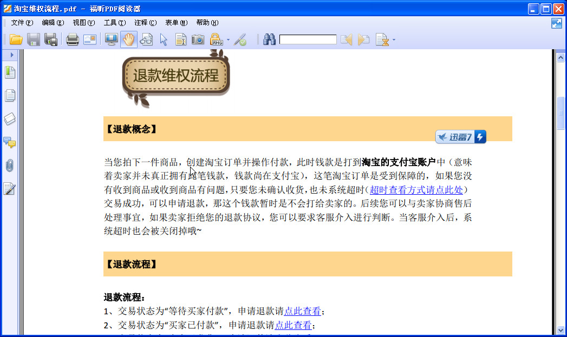Select the arrow annotation selection tool
Image resolution: width=567 pixels, height=337 pixels.
pos(164,39)
